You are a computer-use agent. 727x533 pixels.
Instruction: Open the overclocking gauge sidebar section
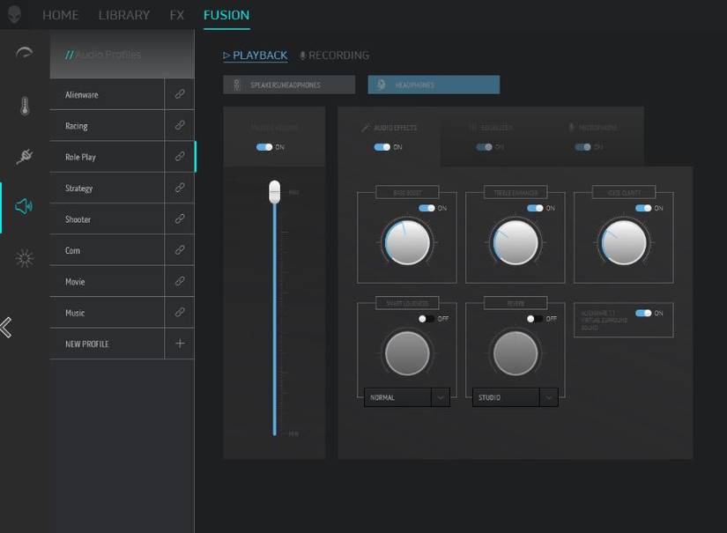[x=24, y=53]
